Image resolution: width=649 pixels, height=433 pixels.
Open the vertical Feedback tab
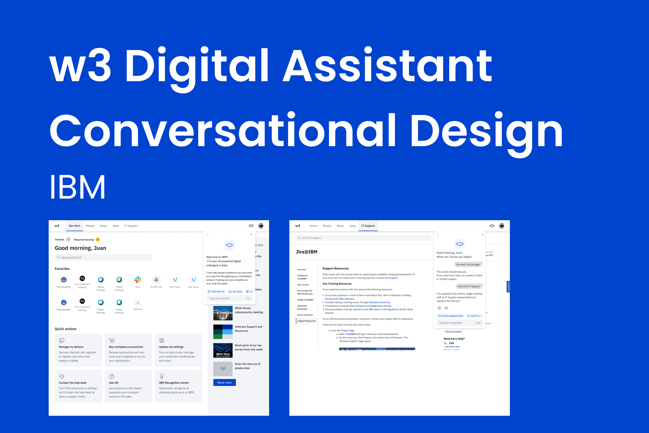tap(508, 287)
